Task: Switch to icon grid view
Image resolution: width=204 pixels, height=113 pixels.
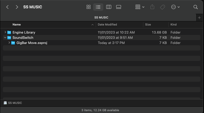Action: click(88, 7)
